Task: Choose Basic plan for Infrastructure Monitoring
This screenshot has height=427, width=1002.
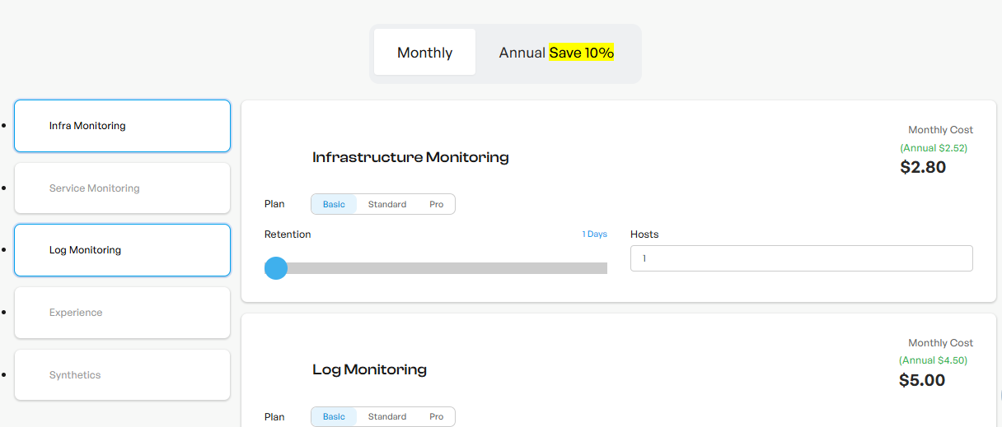Action: coord(334,204)
